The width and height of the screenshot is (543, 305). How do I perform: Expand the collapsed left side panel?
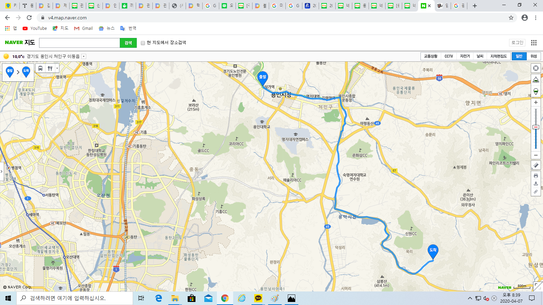pyautogui.click(x=2, y=171)
